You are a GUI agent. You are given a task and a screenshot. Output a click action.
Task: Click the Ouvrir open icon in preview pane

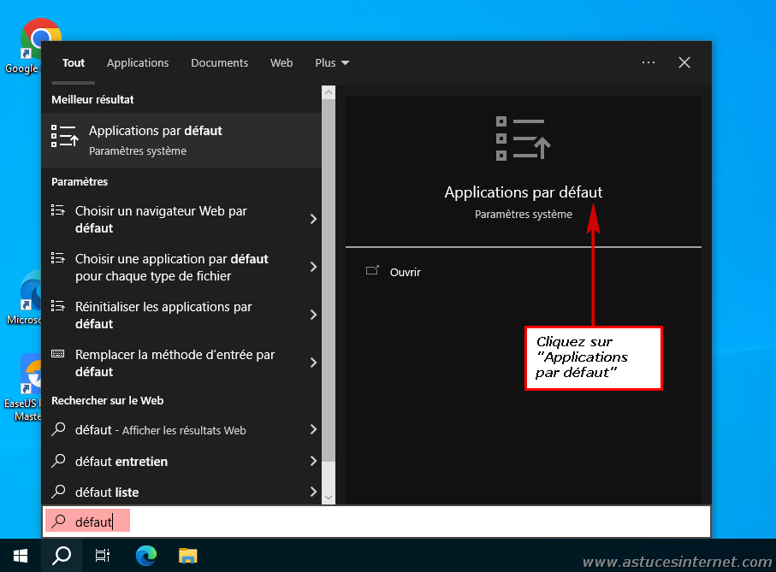click(x=372, y=270)
